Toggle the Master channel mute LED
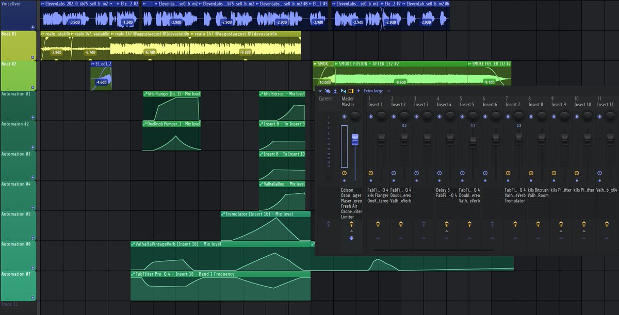 [x=344, y=118]
